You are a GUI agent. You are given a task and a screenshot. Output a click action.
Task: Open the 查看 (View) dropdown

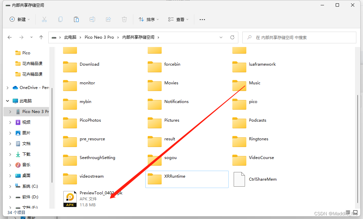[x=178, y=19]
